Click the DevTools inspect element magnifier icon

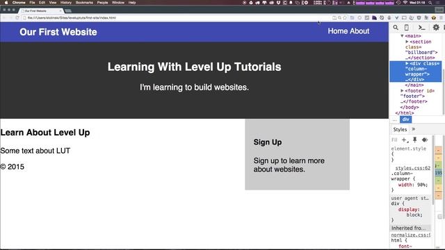[x=396, y=28]
